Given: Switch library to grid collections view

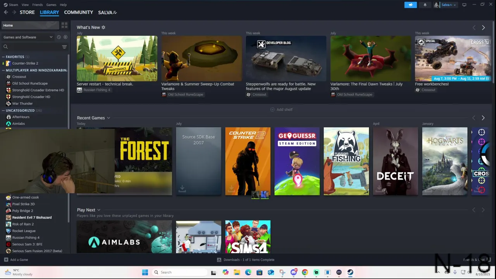Looking at the screenshot, I should click(x=64, y=25).
